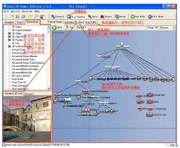Viewport: 180px width, 148px height.
Task: Open the Options menu
Action: (15, 11)
